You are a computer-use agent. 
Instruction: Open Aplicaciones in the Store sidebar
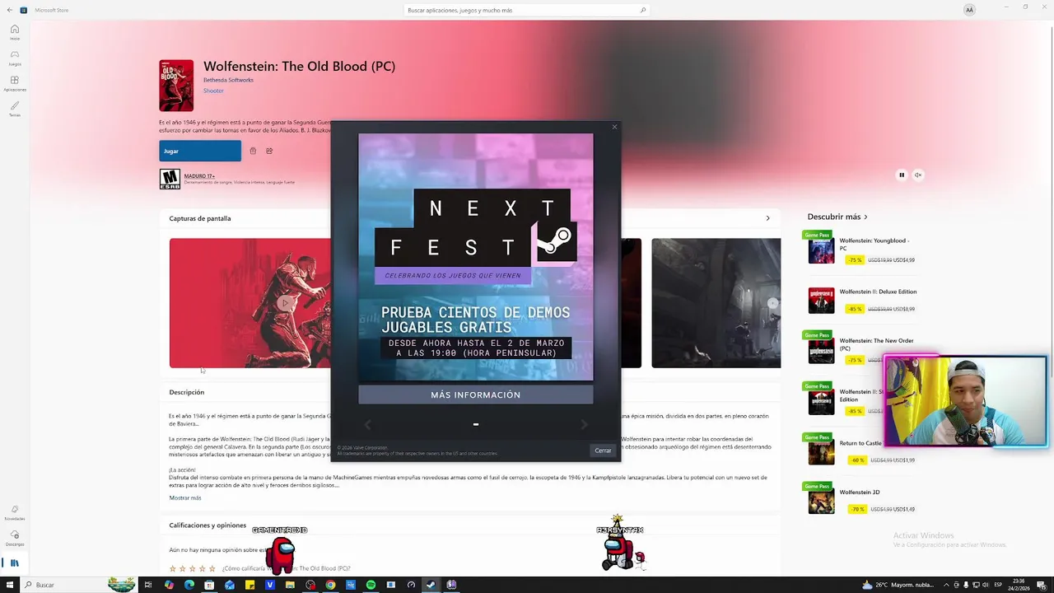point(15,83)
